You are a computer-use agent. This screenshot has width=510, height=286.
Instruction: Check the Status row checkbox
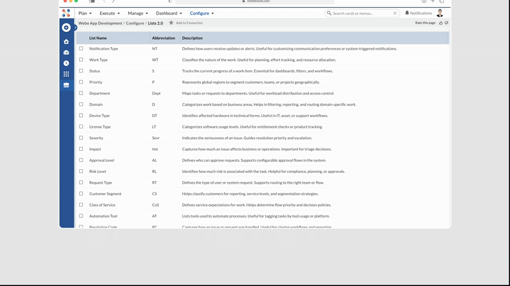(81, 71)
